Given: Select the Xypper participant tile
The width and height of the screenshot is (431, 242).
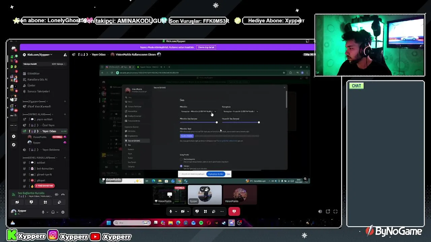Looking at the screenshot, I should [205, 195].
